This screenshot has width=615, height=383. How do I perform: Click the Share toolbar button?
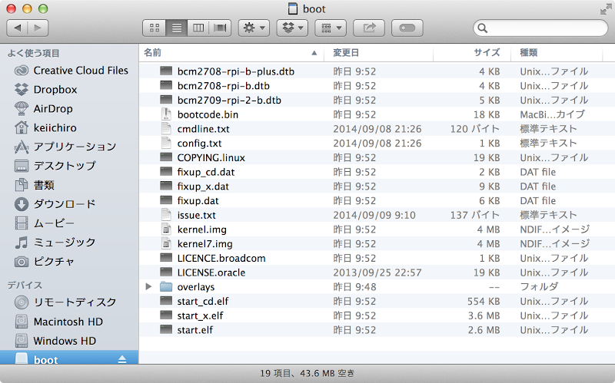pyautogui.click(x=370, y=28)
